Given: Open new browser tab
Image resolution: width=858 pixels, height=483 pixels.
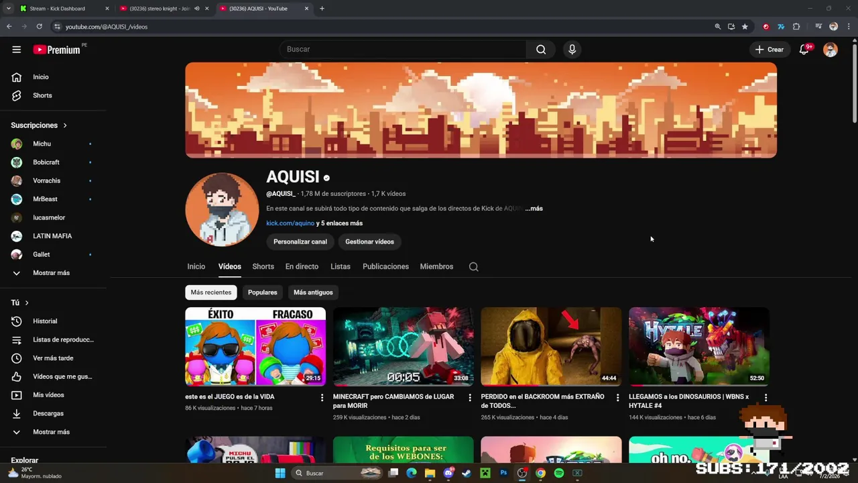Looking at the screenshot, I should pyautogui.click(x=322, y=9).
